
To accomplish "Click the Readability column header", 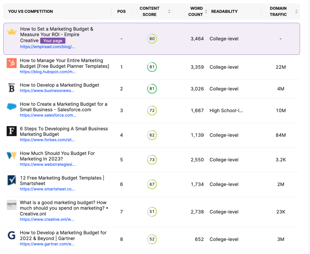I will 224,11.
